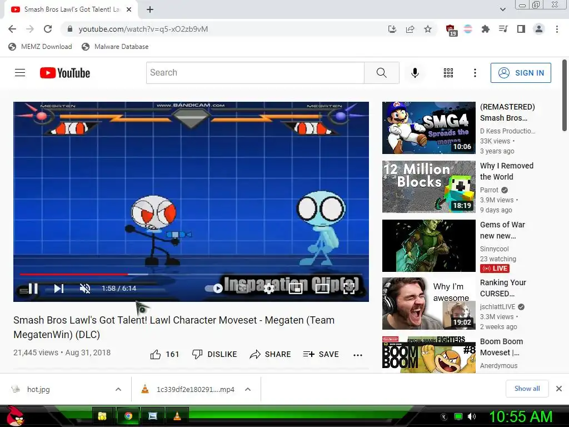Go to YouTube home via logo
Image resolution: width=569 pixels, height=427 pixels.
pos(65,73)
